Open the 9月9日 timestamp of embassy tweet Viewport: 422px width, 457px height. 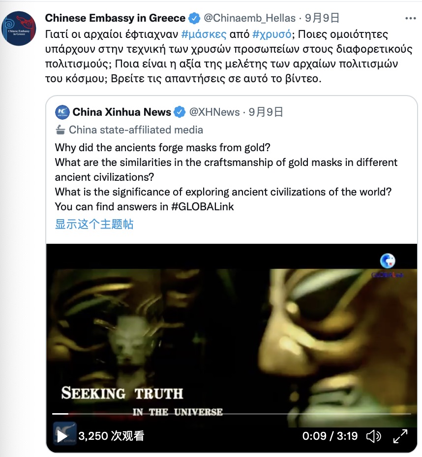tap(322, 18)
